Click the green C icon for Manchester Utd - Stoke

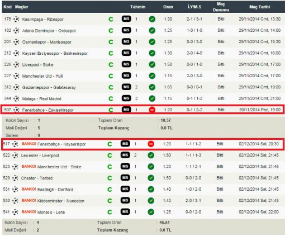click(110, 167)
